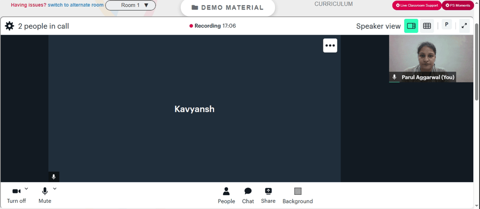
Task: Open the People panel
Action: coord(226,196)
